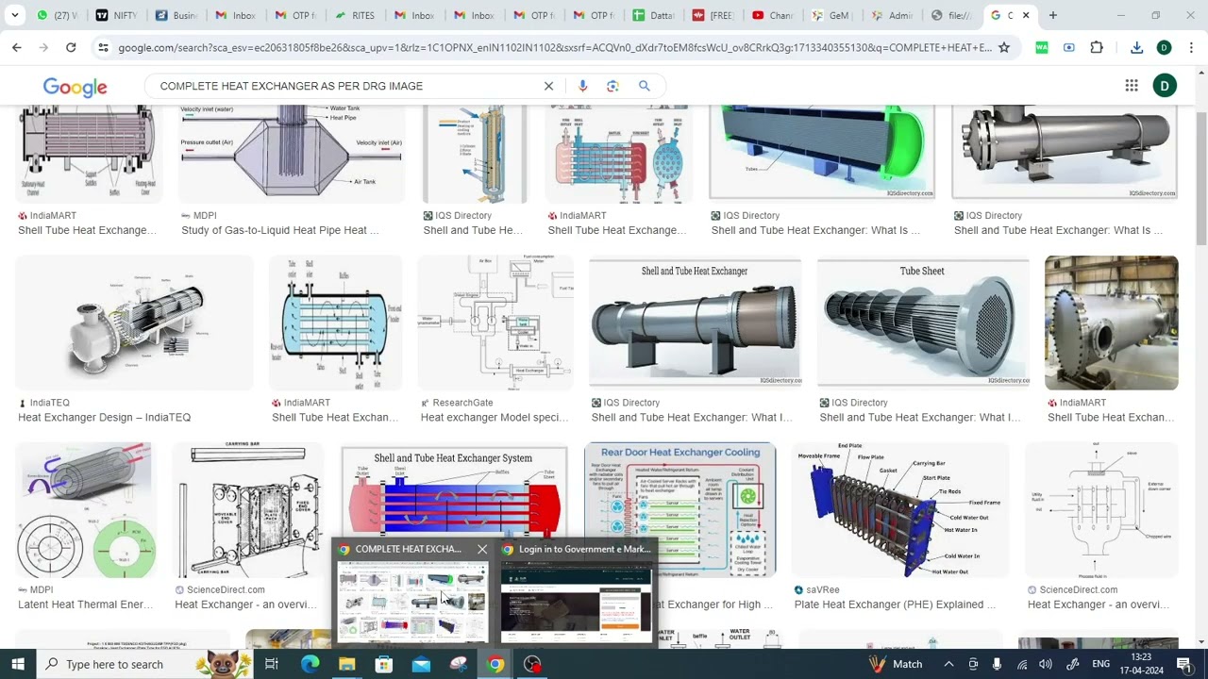
Task: Open notification center
Action: (x=1184, y=664)
